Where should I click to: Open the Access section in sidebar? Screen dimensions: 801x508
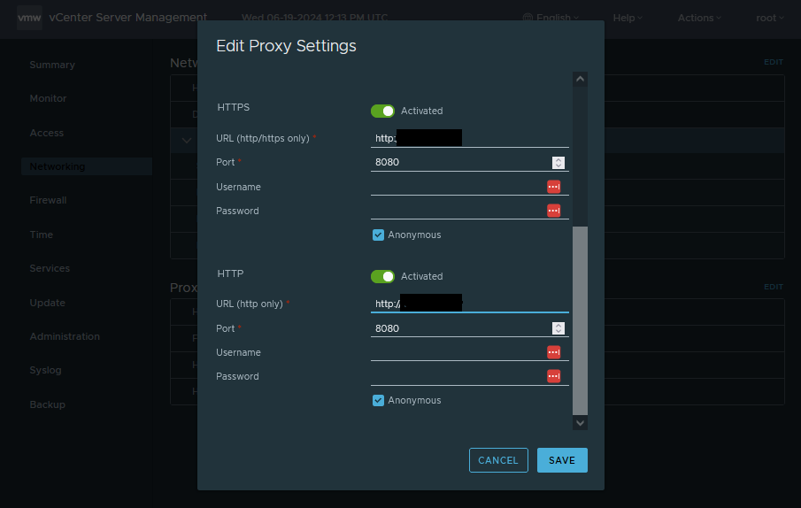47,133
